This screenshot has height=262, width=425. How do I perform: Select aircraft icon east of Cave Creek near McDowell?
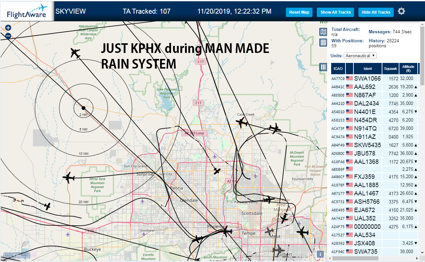[275, 128]
